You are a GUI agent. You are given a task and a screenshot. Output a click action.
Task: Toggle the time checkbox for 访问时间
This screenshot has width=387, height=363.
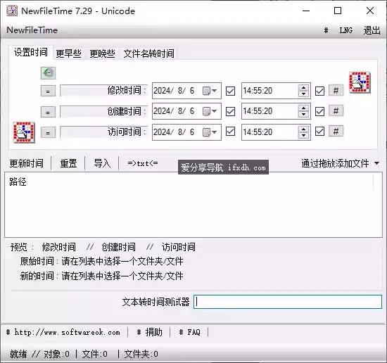tap(319, 132)
